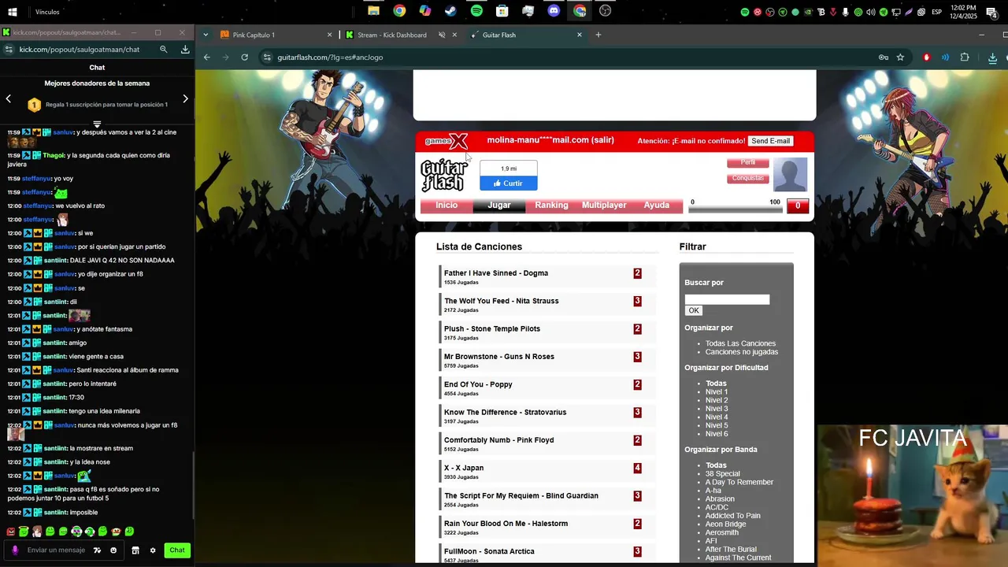Click the Curtir Facebook like button
1008x567 pixels.
pyautogui.click(x=509, y=183)
